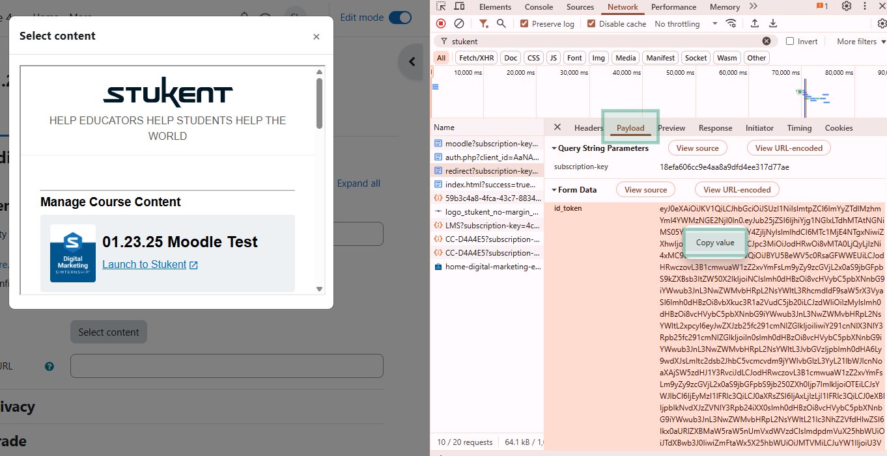Filter requests by Img type
Viewport: 887px width, 456px height.
(x=598, y=58)
